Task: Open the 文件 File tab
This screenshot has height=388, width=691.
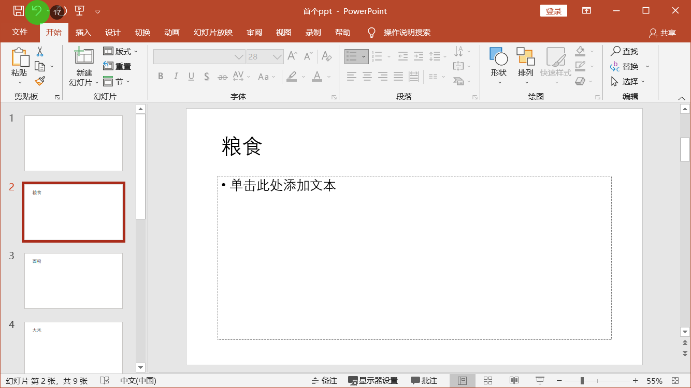Action: point(20,32)
